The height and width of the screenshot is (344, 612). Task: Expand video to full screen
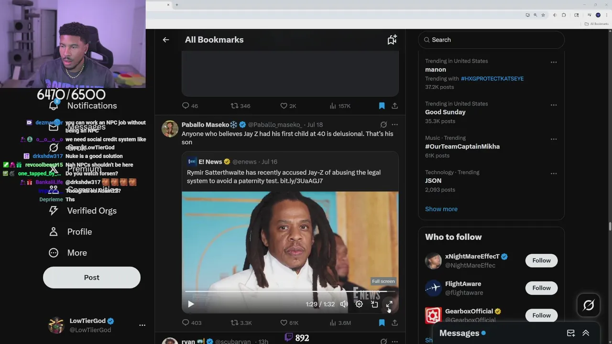pyautogui.click(x=389, y=304)
